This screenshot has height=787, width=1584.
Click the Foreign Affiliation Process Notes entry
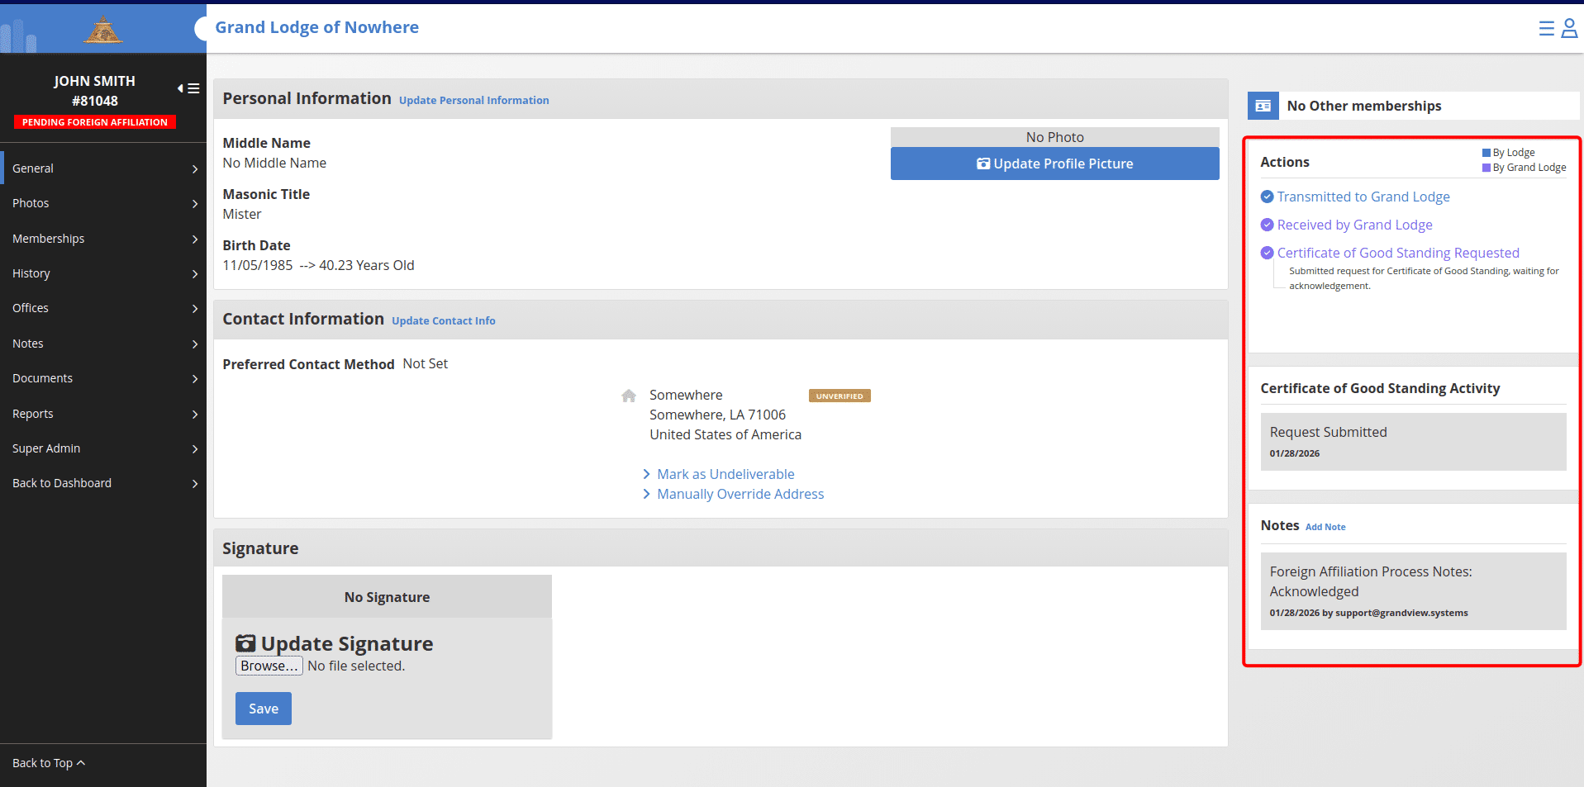point(1413,591)
